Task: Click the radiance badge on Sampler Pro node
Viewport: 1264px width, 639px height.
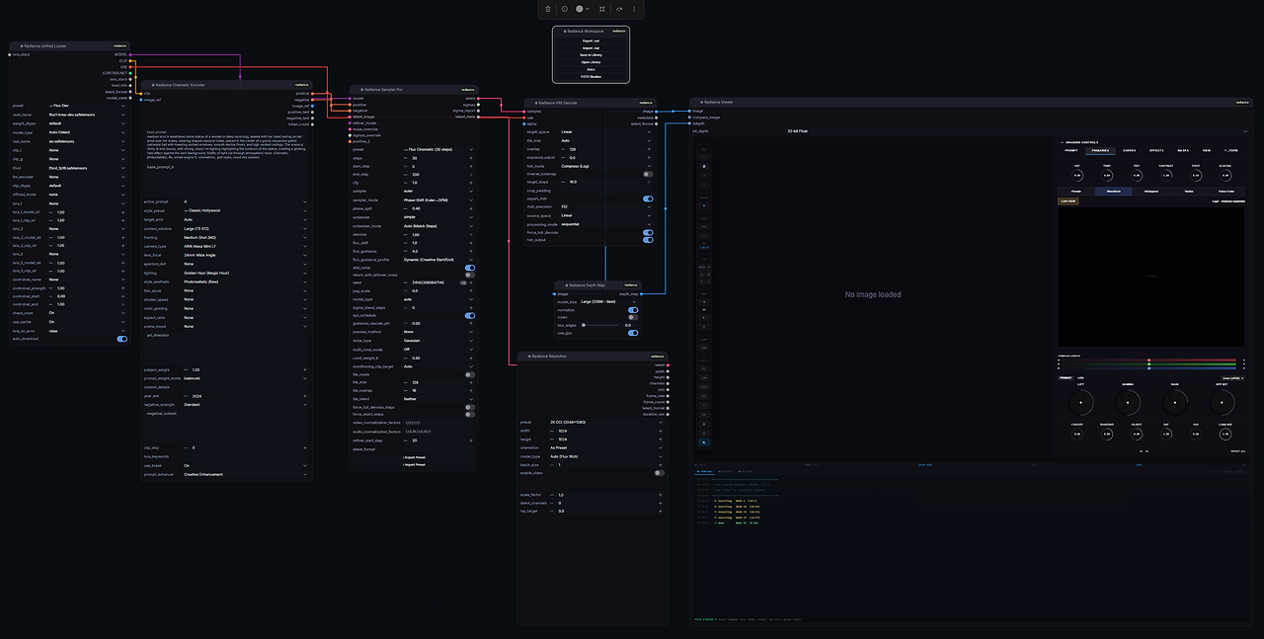Action: click(x=468, y=89)
